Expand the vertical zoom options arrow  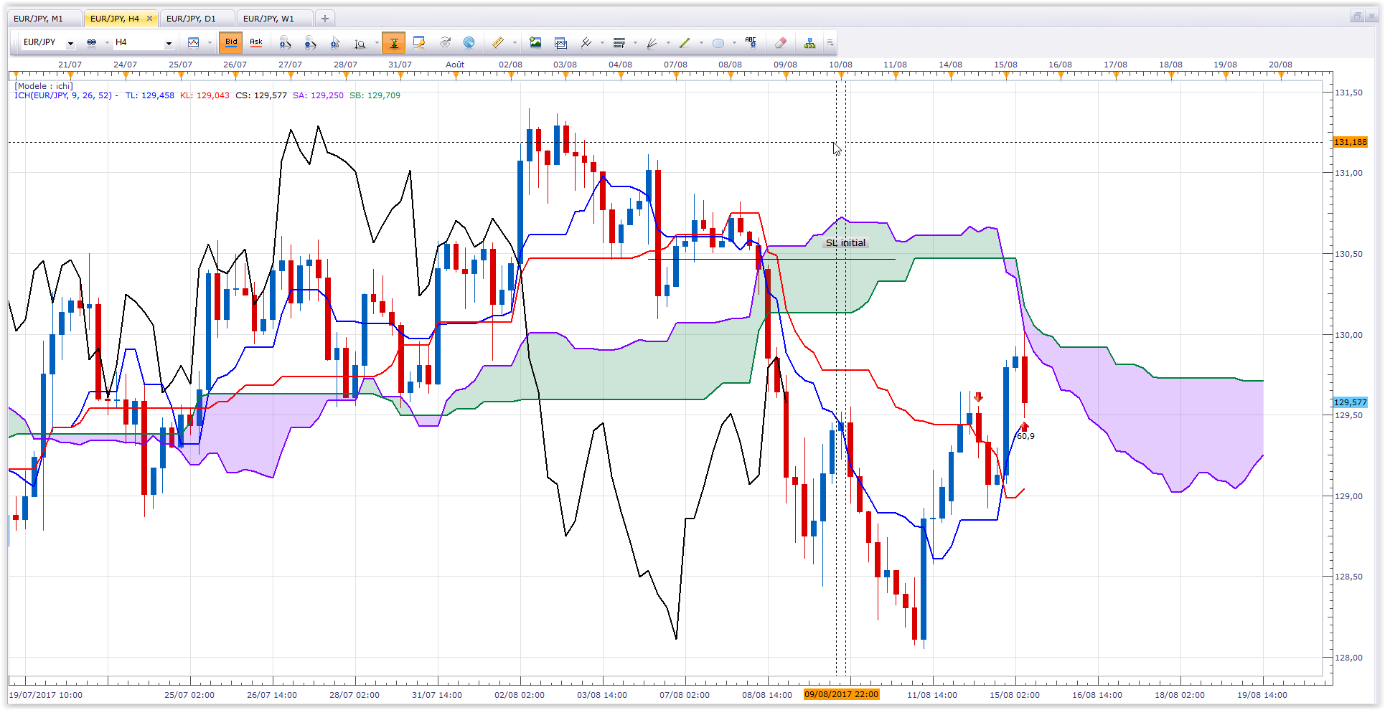click(x=377, y=43)
